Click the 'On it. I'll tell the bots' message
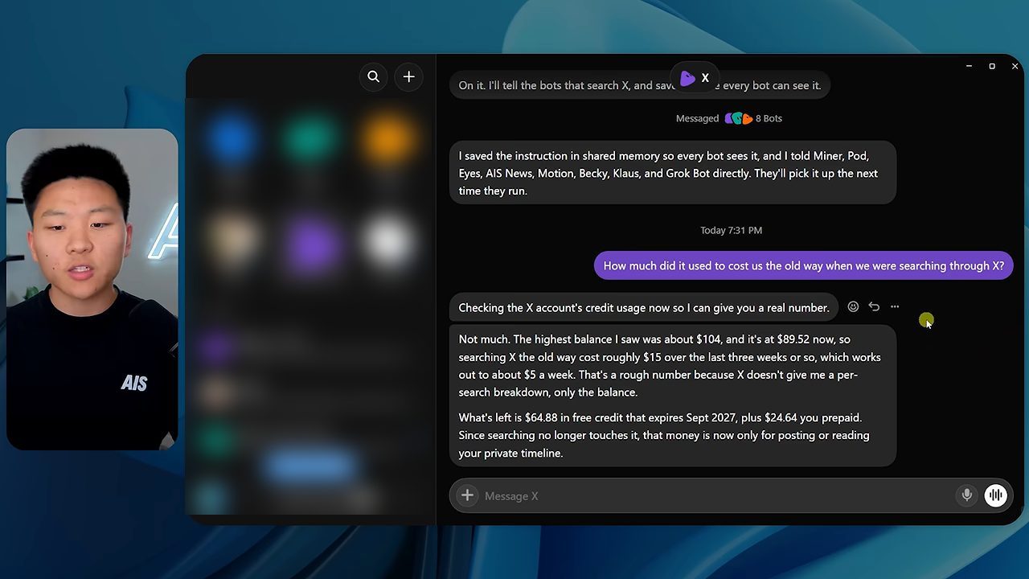This screenshot has width=1029, height=579. pyautogui.click(x=639, y=85)
